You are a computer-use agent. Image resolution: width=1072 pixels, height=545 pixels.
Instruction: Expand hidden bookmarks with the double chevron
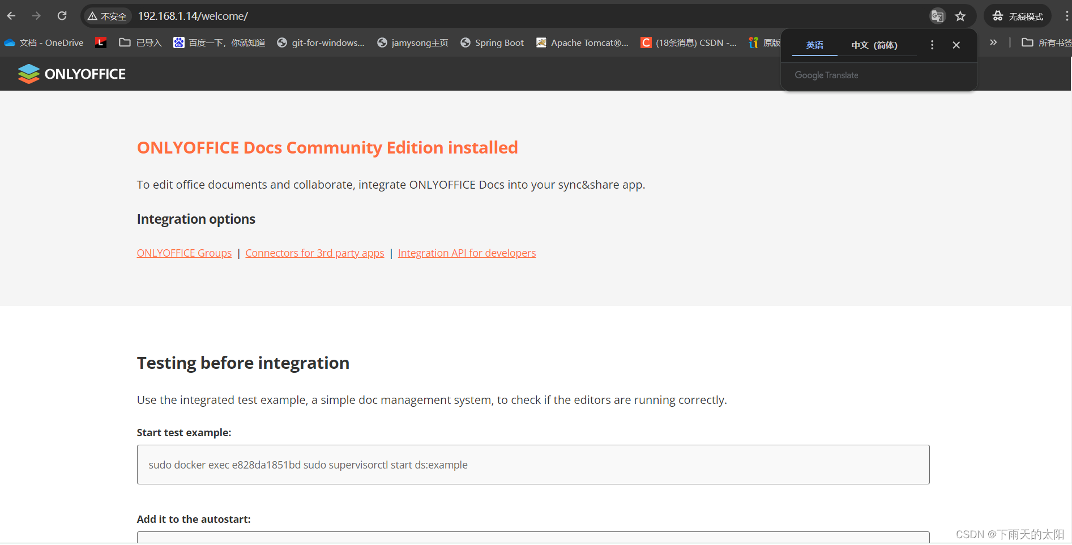[x=993, y=42]
